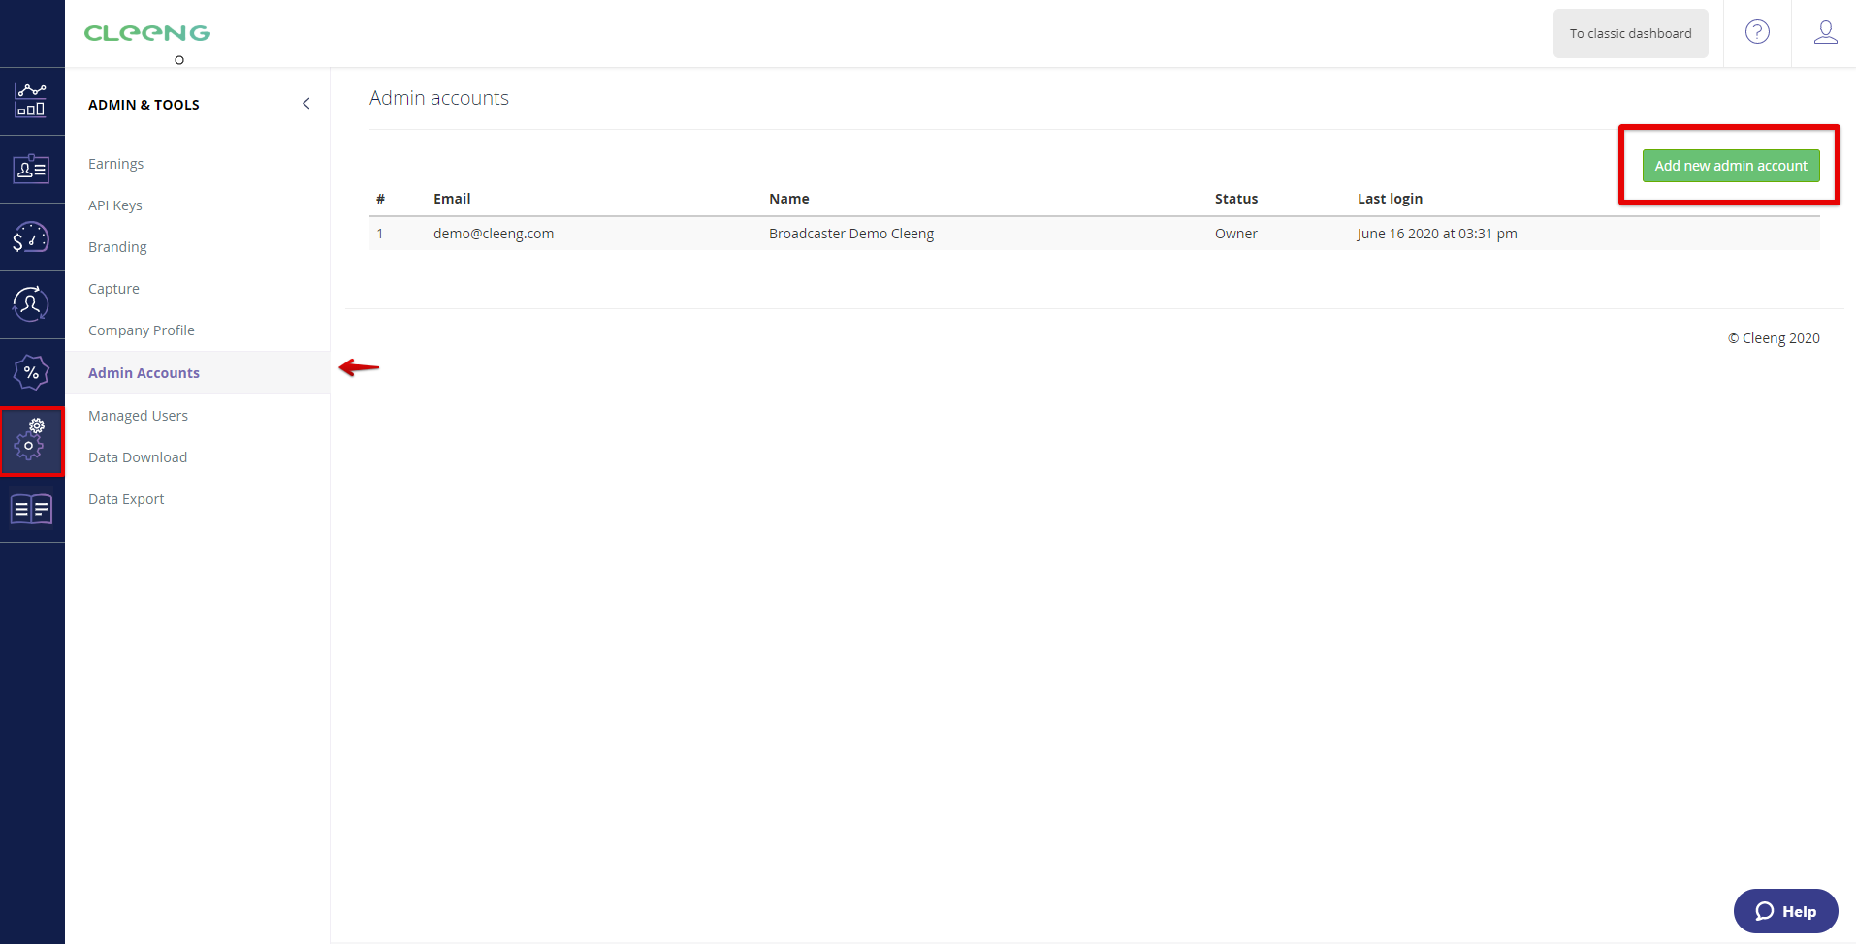Open API Keys menu item

[114, 205]
